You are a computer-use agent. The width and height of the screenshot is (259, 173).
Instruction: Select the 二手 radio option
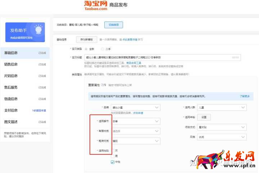click(x=103, y=49)
